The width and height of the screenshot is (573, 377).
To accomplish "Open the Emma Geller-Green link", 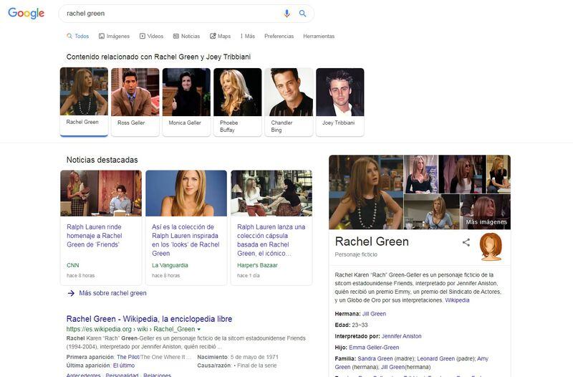I will point(374,348).
